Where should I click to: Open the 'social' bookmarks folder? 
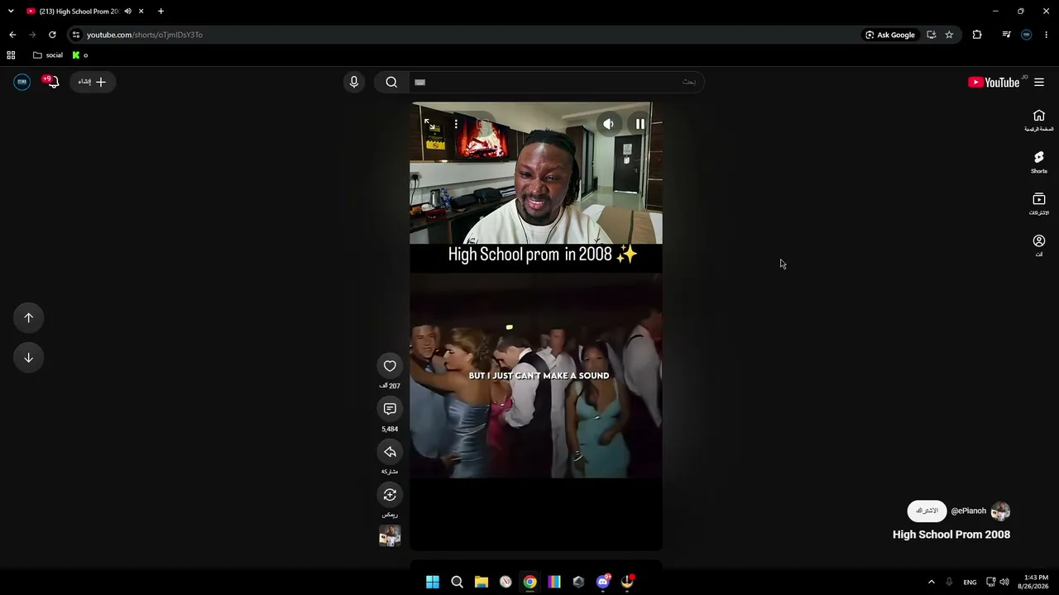click(48, 55)
